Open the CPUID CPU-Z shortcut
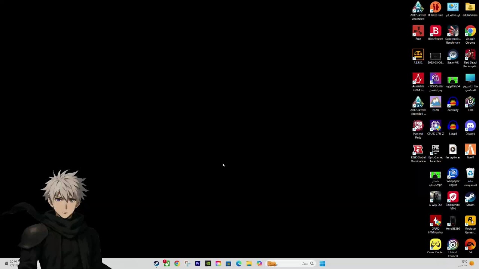Viewport: 479px width, 269px height. tap(436, 128)
